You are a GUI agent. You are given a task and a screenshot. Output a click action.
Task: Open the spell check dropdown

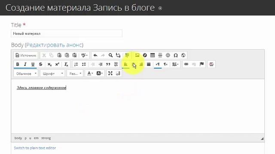click(x=85, y=55)
